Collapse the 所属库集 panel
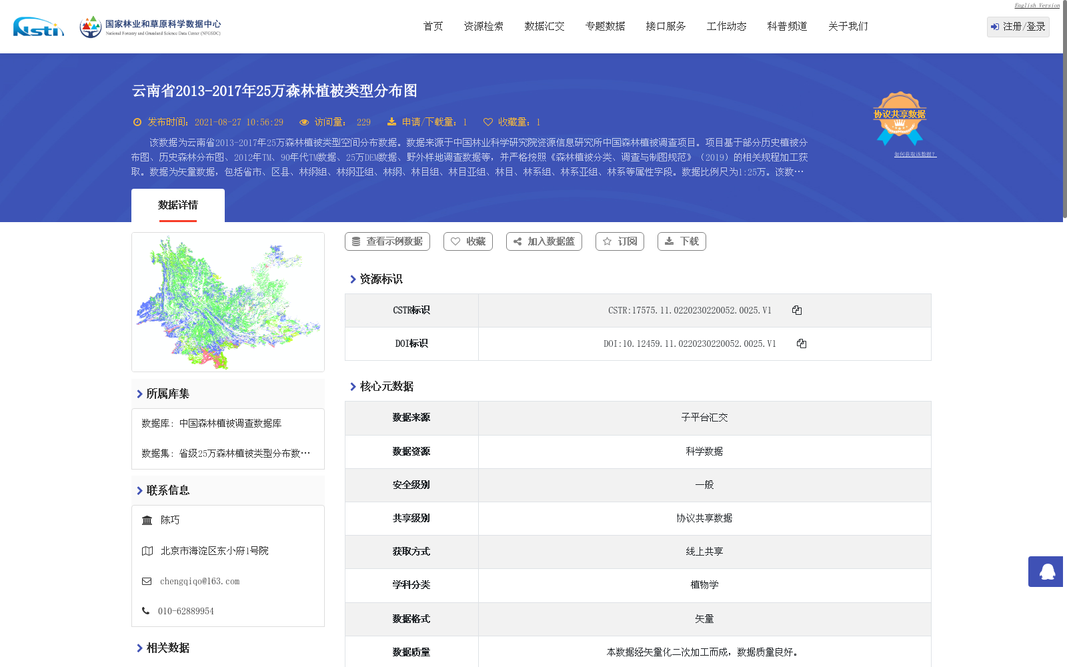The width and height of the screenshot is (1067, 667). [x=163, y=394]
